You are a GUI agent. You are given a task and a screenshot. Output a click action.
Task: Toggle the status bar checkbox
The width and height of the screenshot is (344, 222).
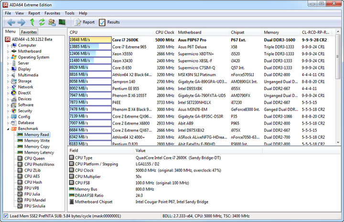[6, 216]
